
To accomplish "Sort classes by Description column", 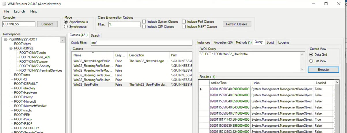I will point(149,55).
